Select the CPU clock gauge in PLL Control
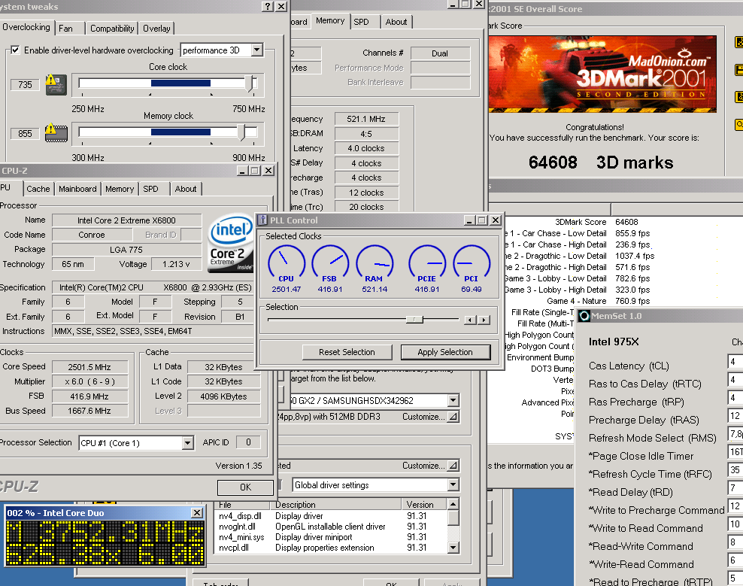 coord(287,269)
